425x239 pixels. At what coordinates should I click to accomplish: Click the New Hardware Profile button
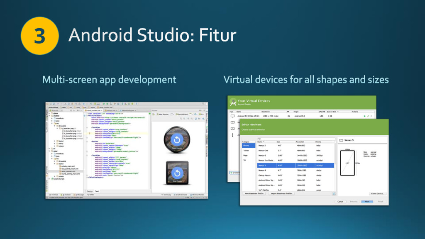(254, 193)
